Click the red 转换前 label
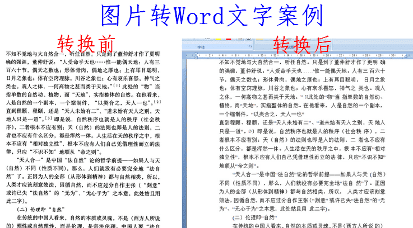Viewport: 413px width, 228px height. [86, 44]
